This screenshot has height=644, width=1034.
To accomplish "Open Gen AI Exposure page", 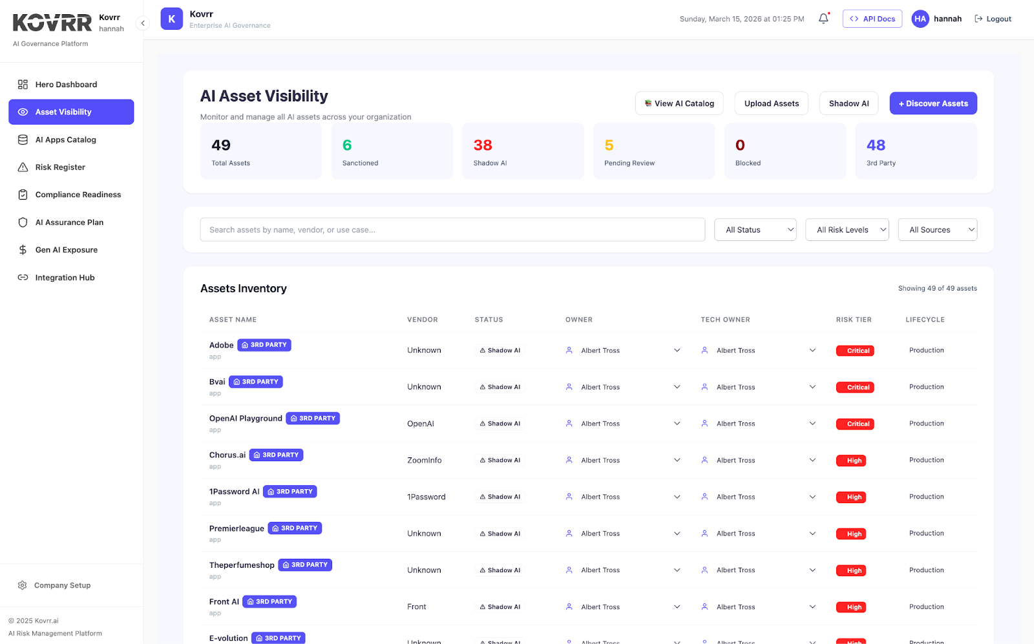I will (71, 250).
